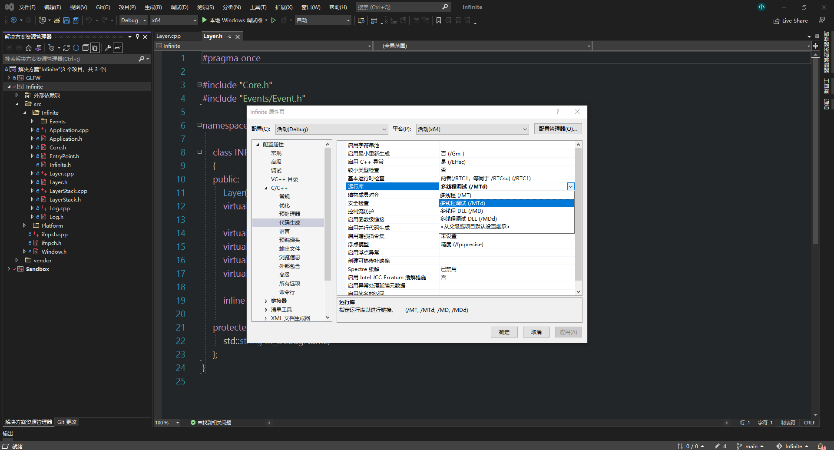Select 多线程 DLL (/MD) option

tap(506, 211)
